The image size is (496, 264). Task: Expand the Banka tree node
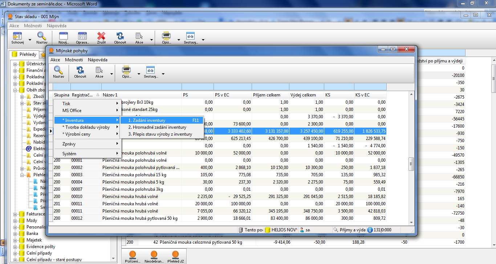point(15,234)
